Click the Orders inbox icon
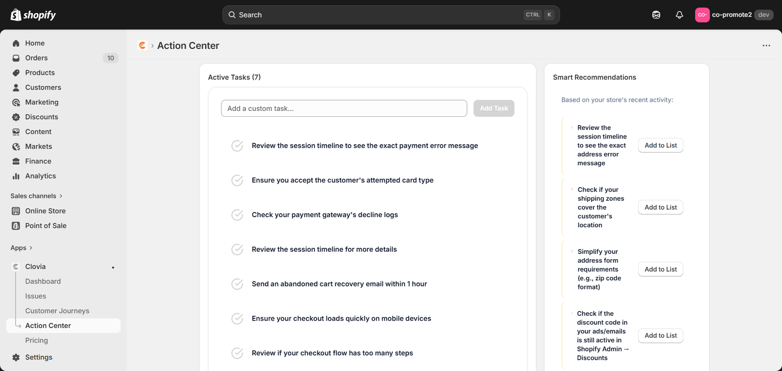This screenshot has width=782, height=371. pos(16,58)
